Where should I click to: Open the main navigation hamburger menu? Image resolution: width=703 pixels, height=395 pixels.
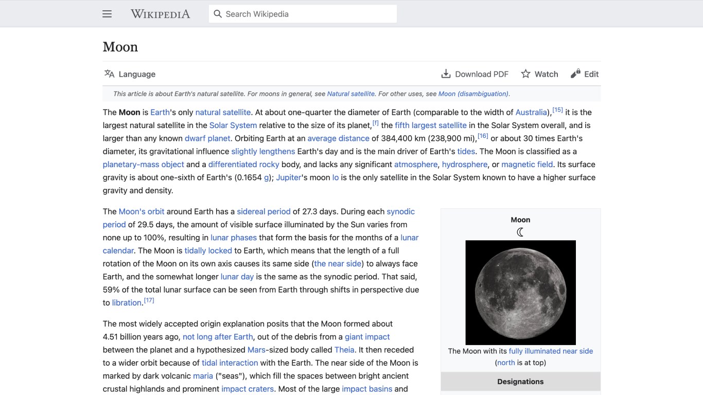tap(107, 14)
